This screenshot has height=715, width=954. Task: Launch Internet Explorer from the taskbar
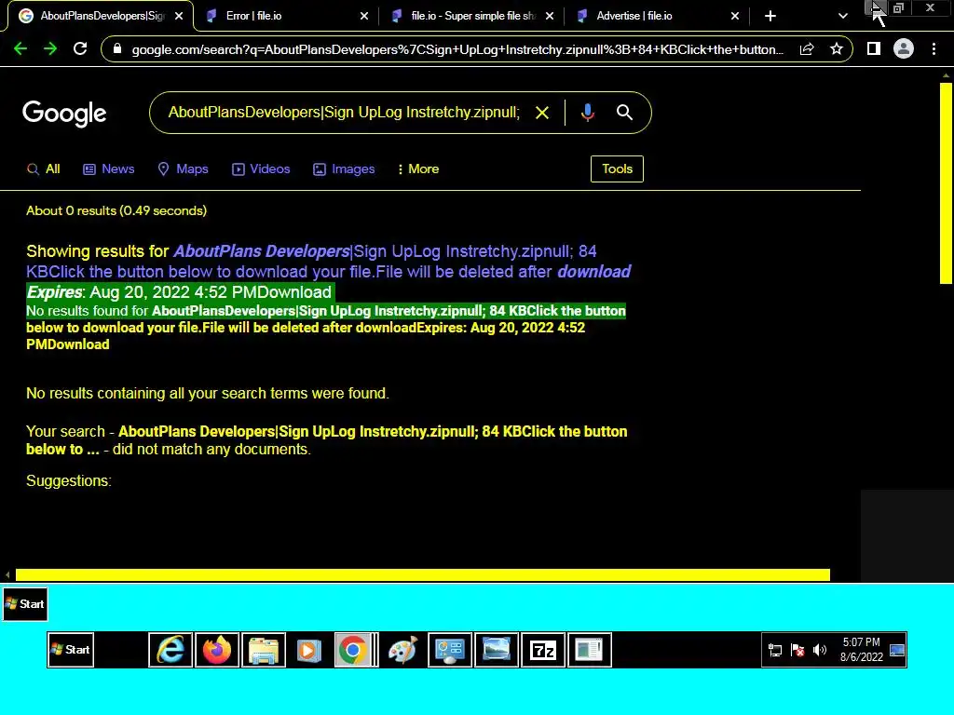[x=170, y=650]
